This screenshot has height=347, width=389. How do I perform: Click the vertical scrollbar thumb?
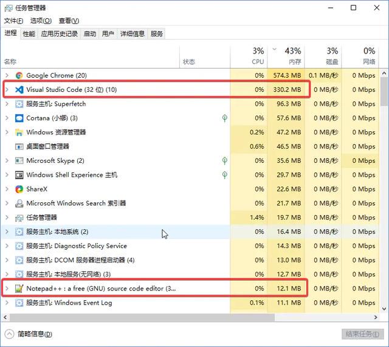point(384,91)
